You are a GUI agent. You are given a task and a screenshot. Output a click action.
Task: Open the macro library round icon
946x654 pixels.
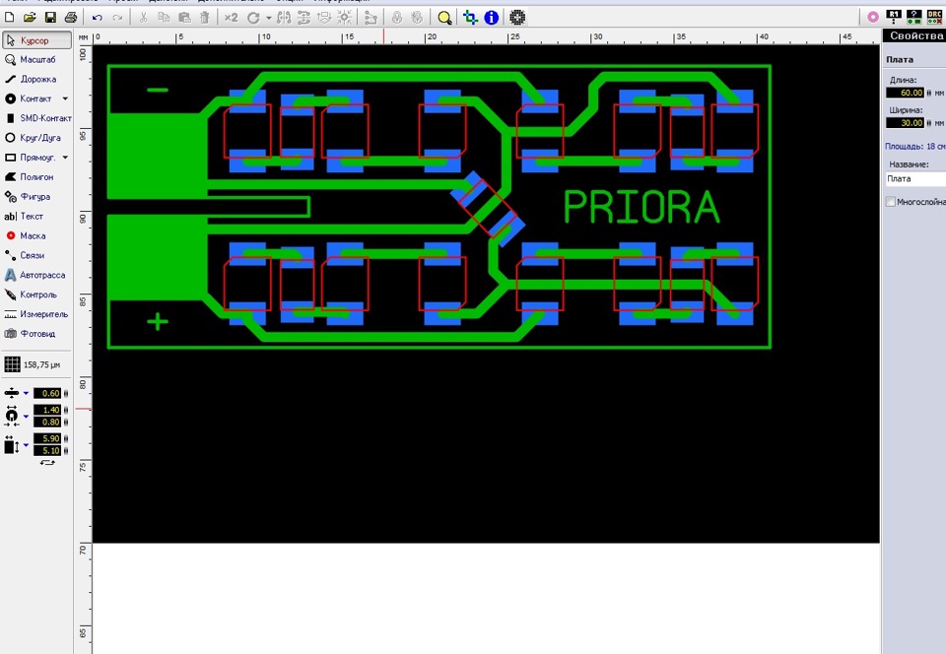point(517,18)
